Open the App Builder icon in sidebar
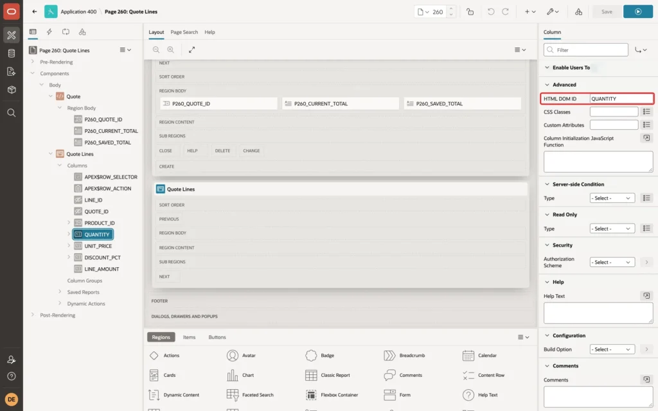 (12, 35)
